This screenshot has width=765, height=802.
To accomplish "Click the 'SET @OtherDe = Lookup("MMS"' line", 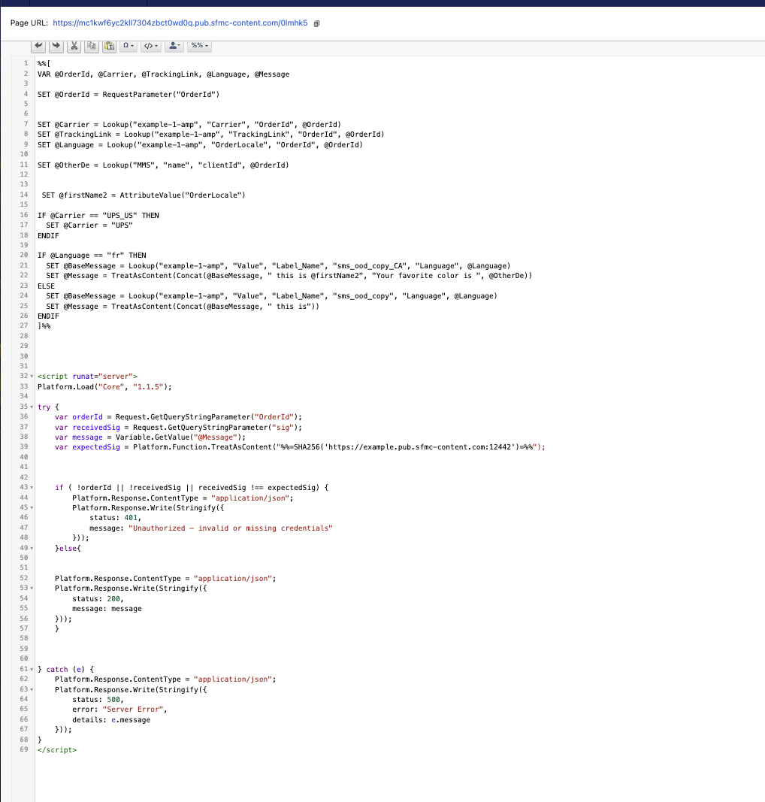I will [163, 165].
